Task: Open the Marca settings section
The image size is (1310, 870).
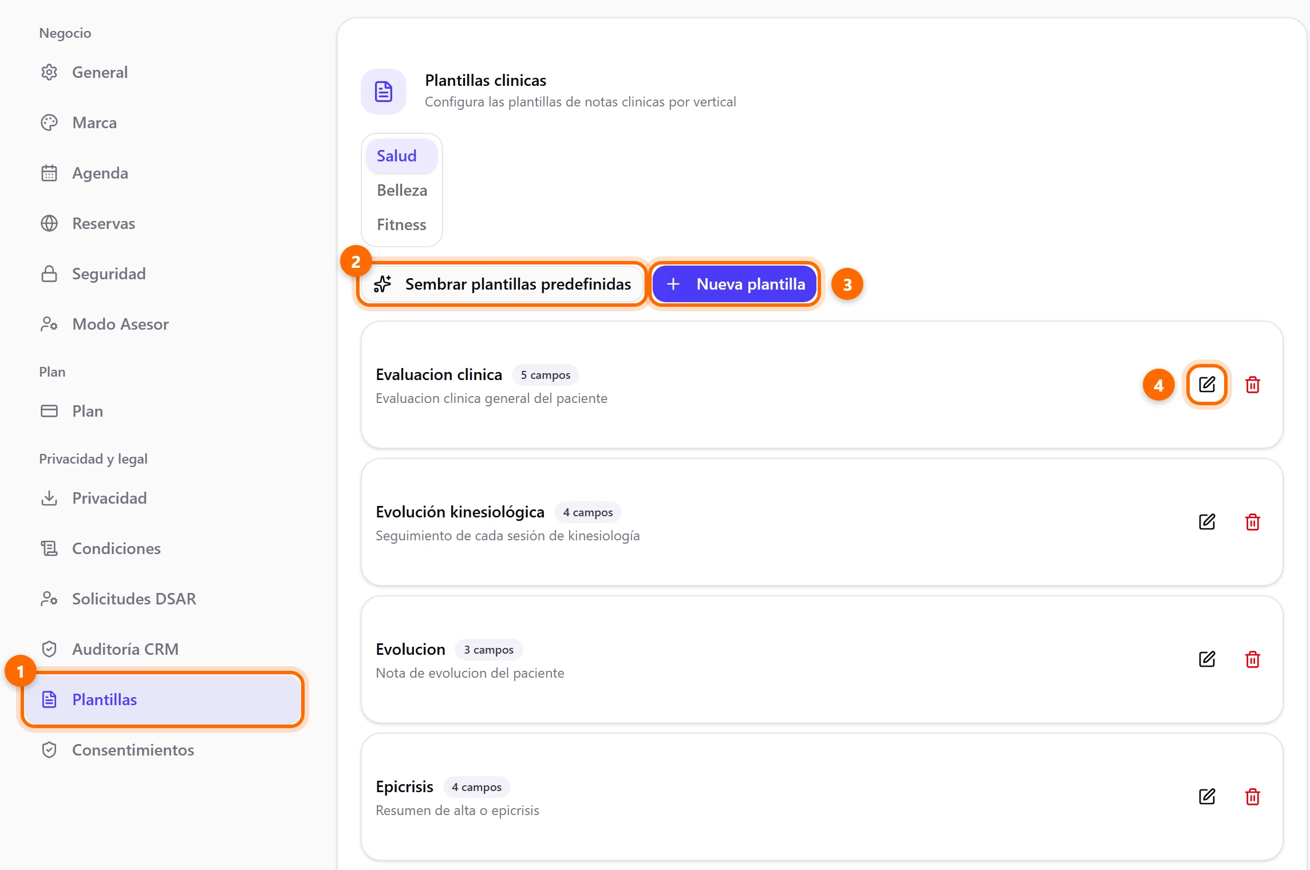Action: tap(163, 122)
